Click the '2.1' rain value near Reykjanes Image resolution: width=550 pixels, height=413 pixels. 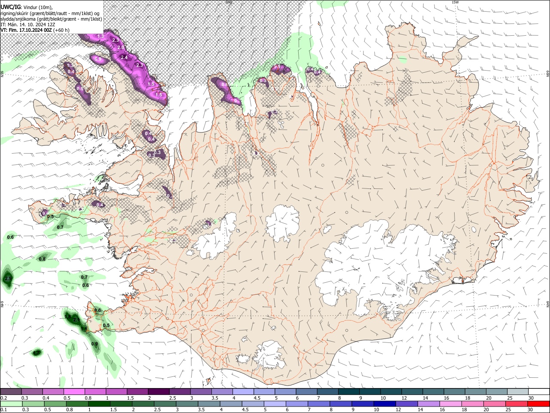pos(76,320)
